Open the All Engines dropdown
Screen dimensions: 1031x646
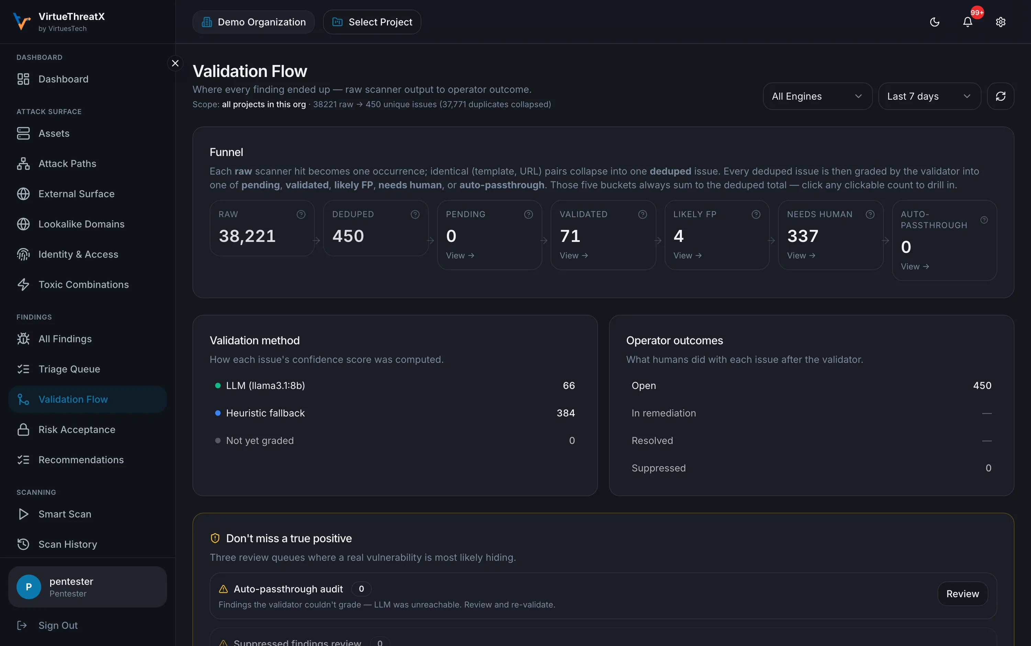tap(817, 96)
